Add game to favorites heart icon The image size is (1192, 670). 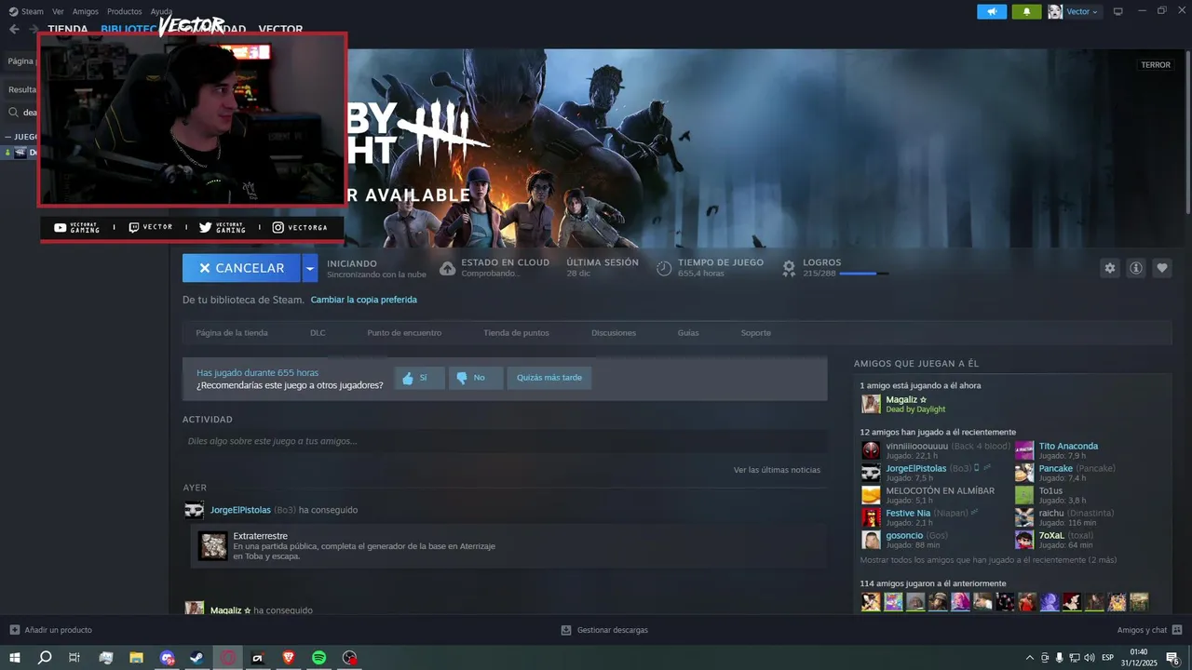click(1162, 268)
